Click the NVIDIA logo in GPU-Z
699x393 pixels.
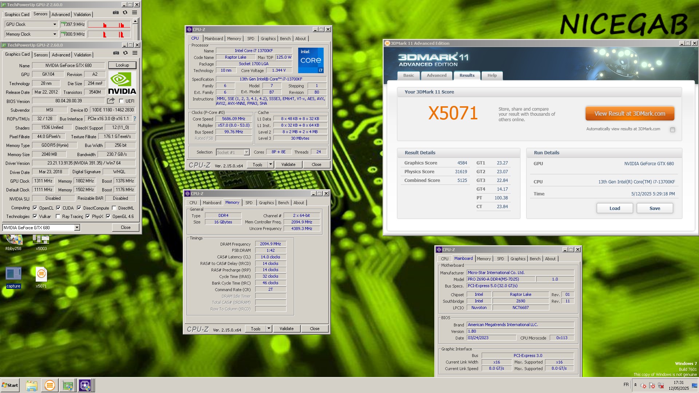coord(122,83)
